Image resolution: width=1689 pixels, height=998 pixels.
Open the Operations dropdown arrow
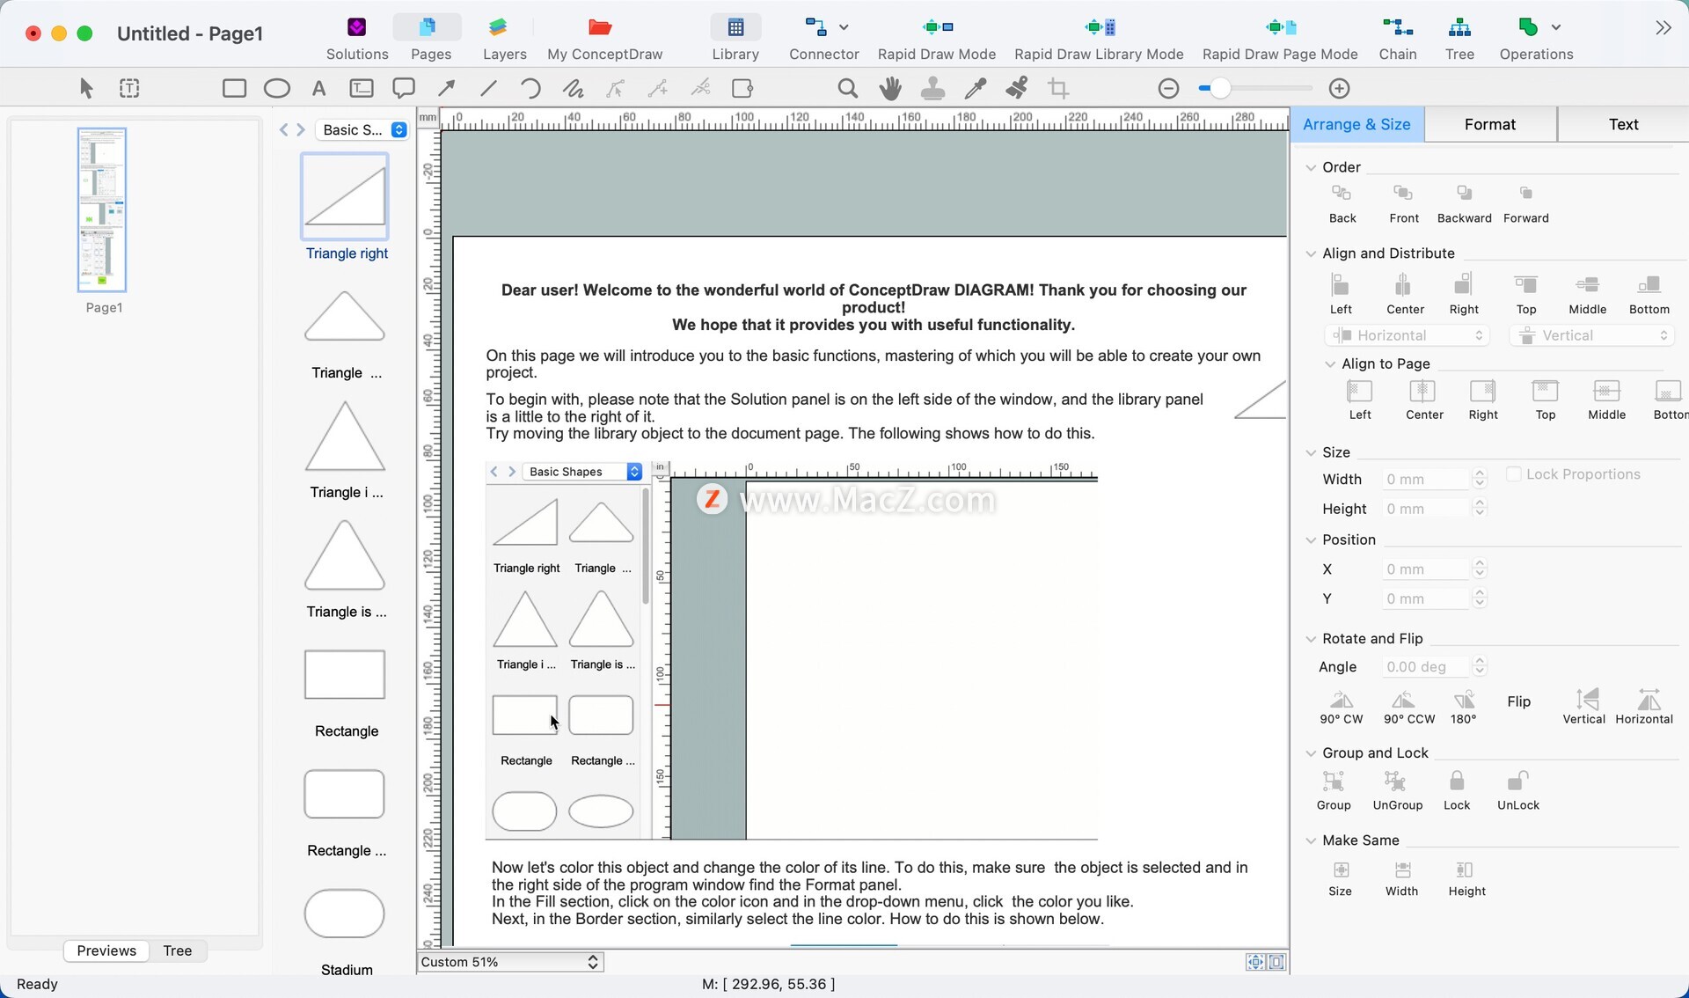tap(1556, 27)
